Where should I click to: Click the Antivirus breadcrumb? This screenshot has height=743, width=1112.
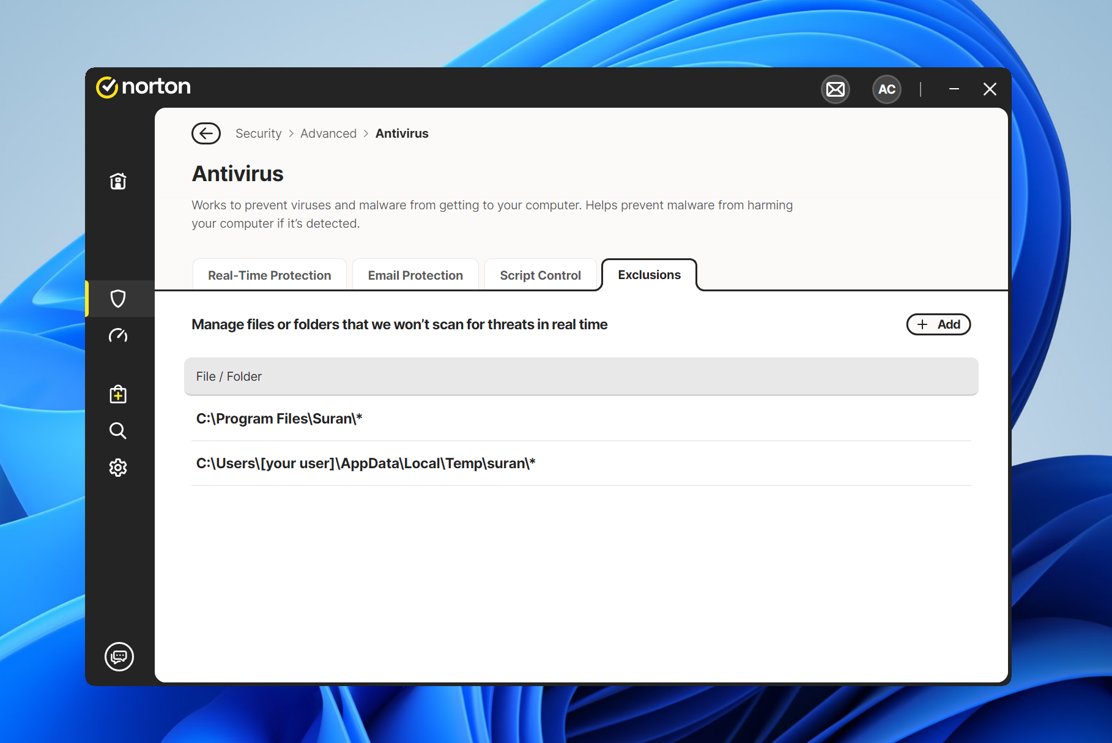pyautogui.click(x=402, y=133)
